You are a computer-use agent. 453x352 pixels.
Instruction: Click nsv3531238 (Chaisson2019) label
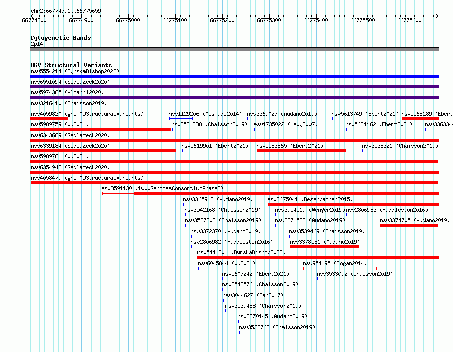click(209, 124)
